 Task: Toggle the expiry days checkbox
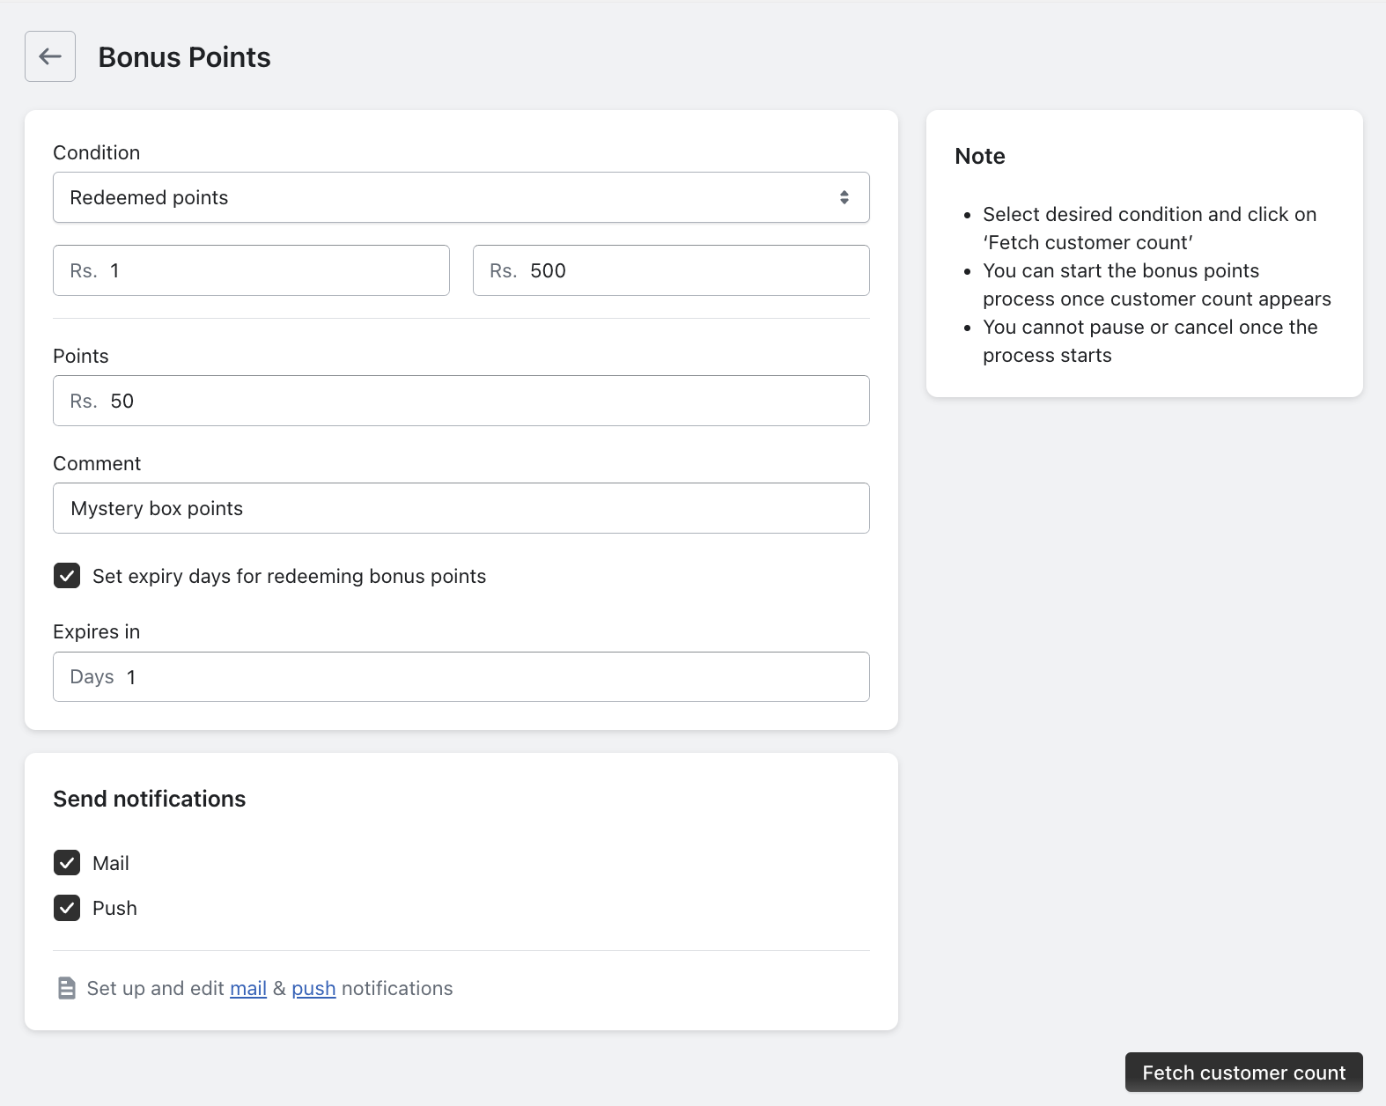(67, 576)
